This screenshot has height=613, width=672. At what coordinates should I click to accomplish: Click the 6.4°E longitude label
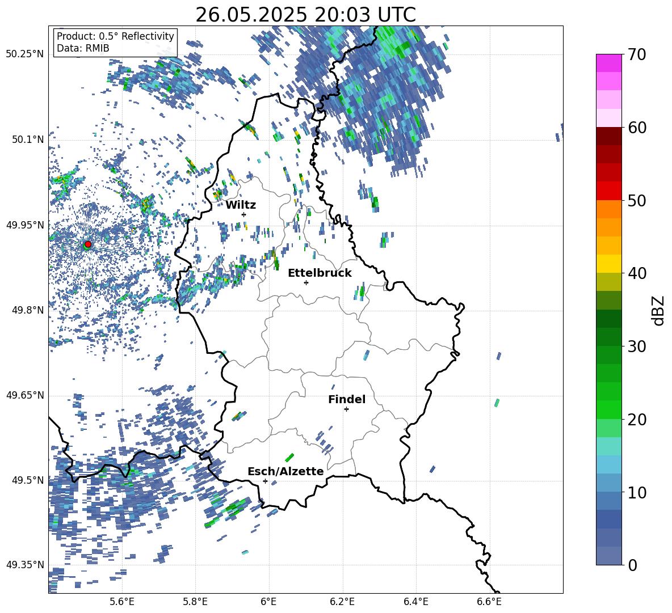coord(415,602)
